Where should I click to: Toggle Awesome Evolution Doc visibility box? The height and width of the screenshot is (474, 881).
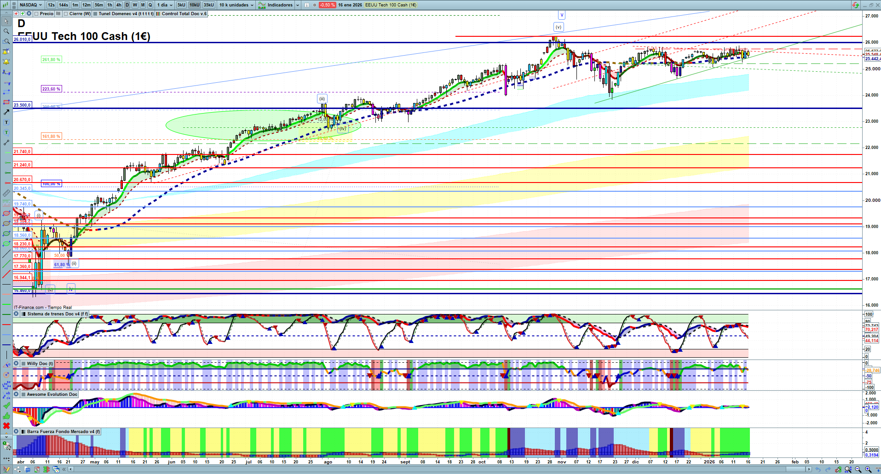pos(23,394)
